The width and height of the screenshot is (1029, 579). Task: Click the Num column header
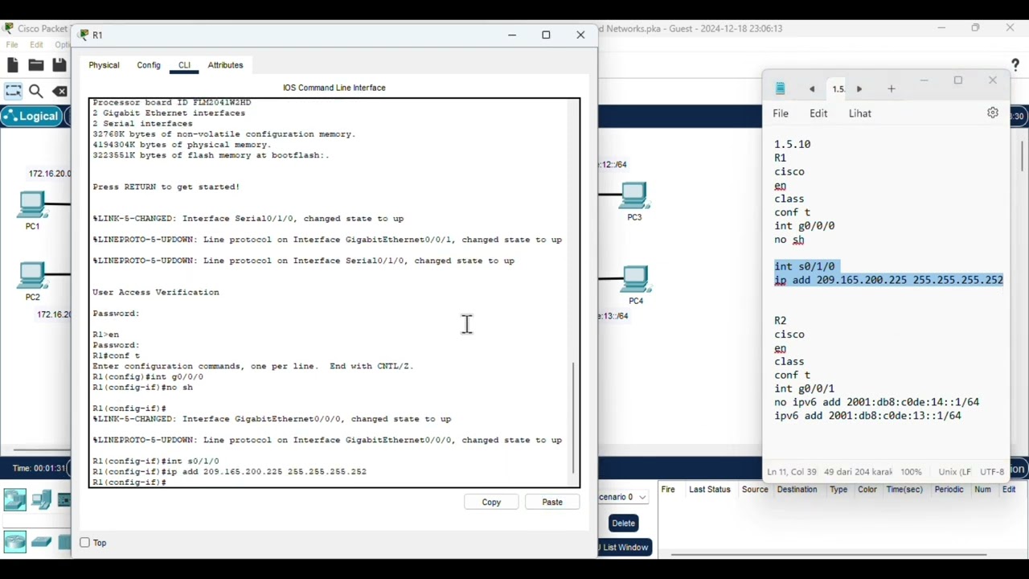(982, 489)
